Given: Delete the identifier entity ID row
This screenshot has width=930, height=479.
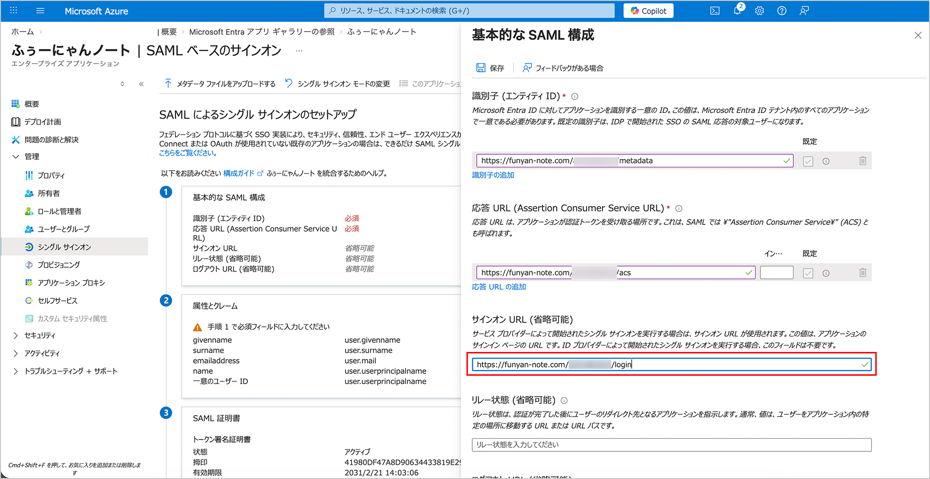Looking at the screenshot, I should click(863, 161).
